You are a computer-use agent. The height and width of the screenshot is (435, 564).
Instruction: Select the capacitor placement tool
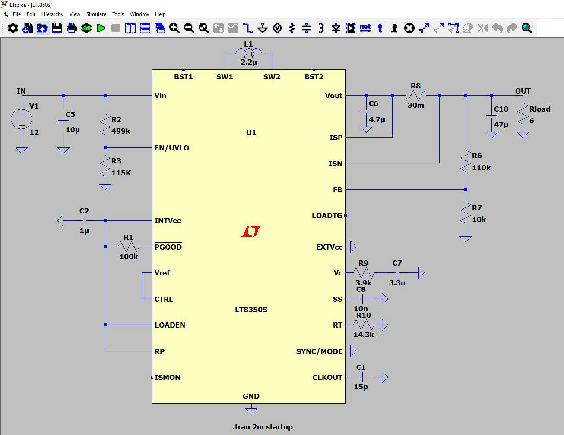[307, 28]
